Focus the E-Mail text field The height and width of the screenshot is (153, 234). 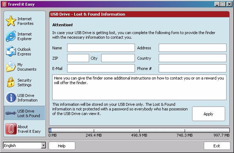[101, 68]
